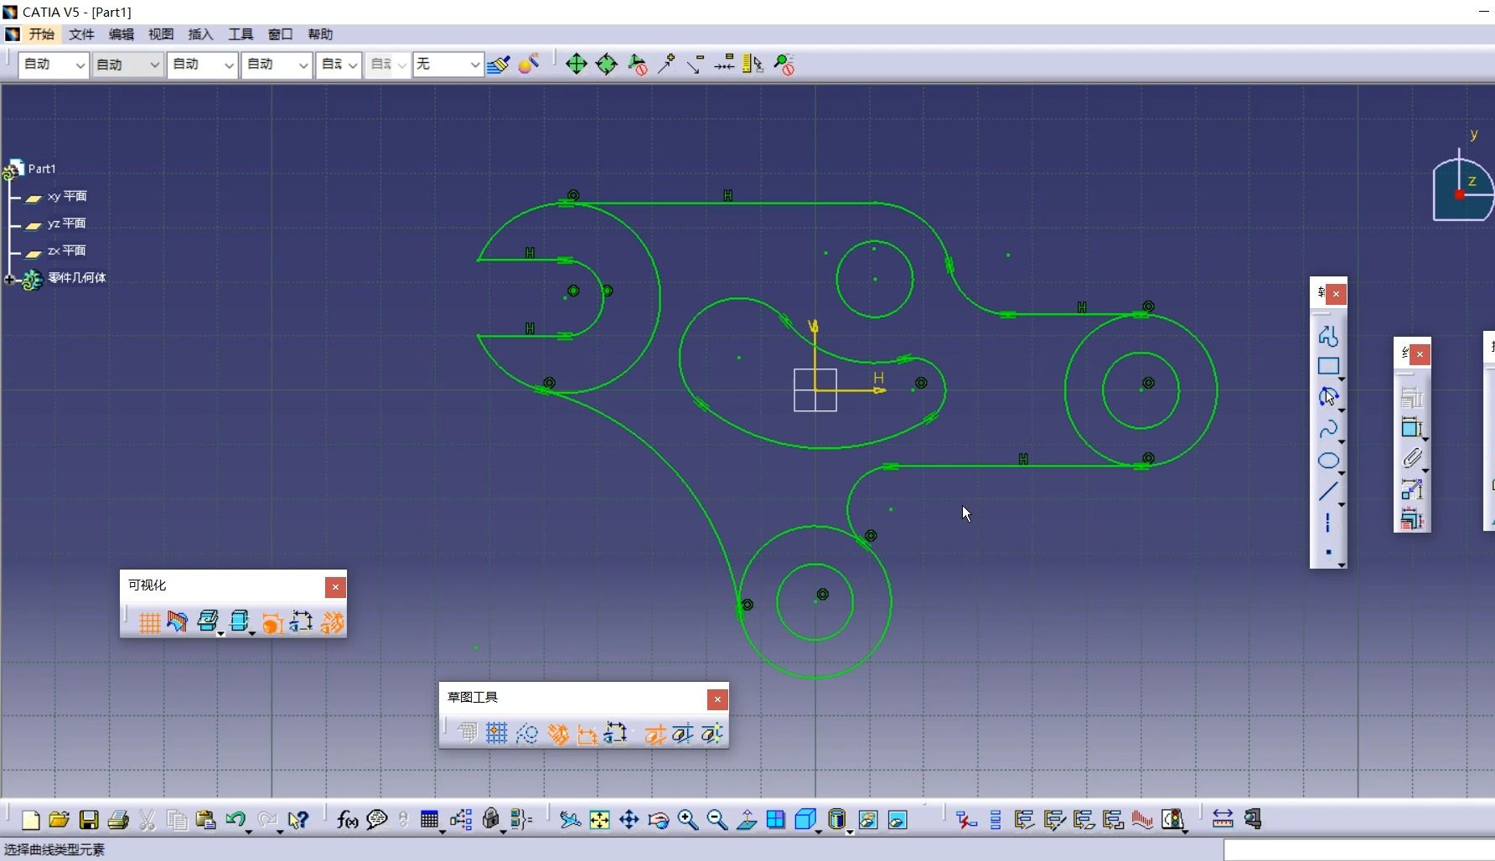This screenshot has height=861, width=1495.
Task: Click the Normal View icon
Action: tap(747, 820)
